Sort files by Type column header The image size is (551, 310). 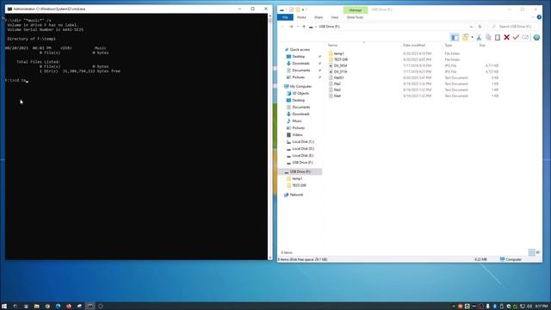click(449, 46)
